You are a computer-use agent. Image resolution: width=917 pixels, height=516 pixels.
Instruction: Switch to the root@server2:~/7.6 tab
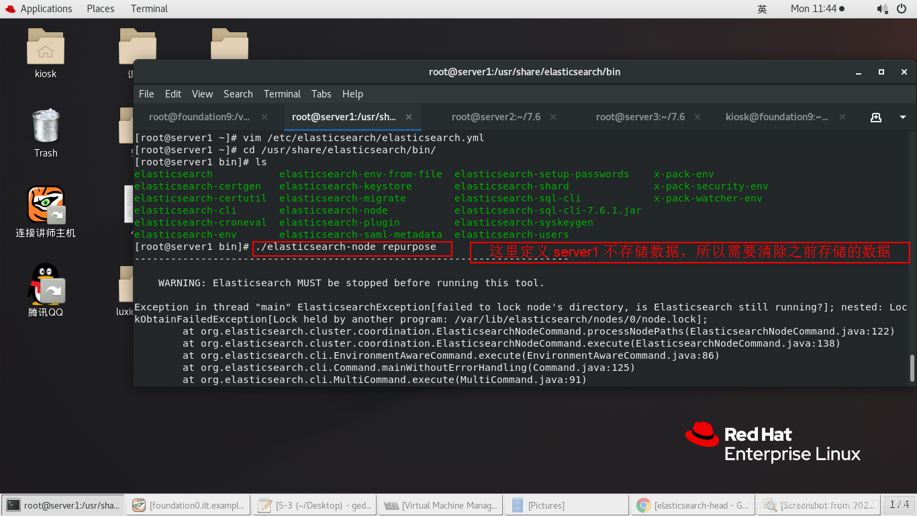pyautogui.click(x=495, y=117)
